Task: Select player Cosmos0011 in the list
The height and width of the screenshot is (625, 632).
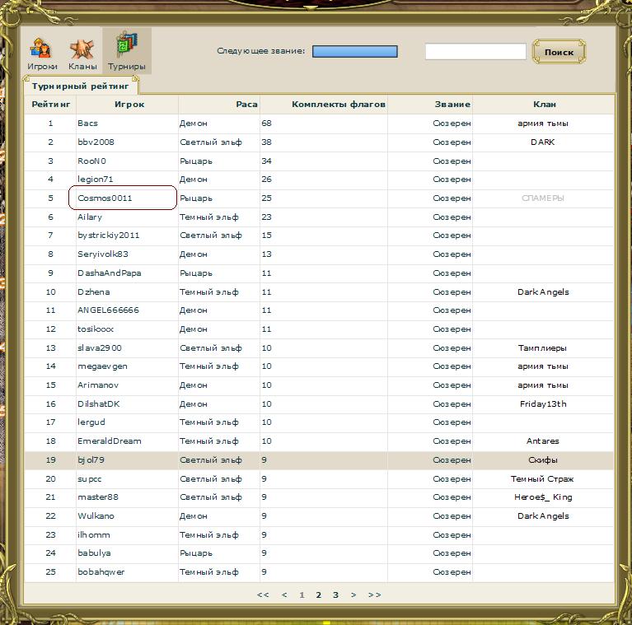Action: (105, 198)
